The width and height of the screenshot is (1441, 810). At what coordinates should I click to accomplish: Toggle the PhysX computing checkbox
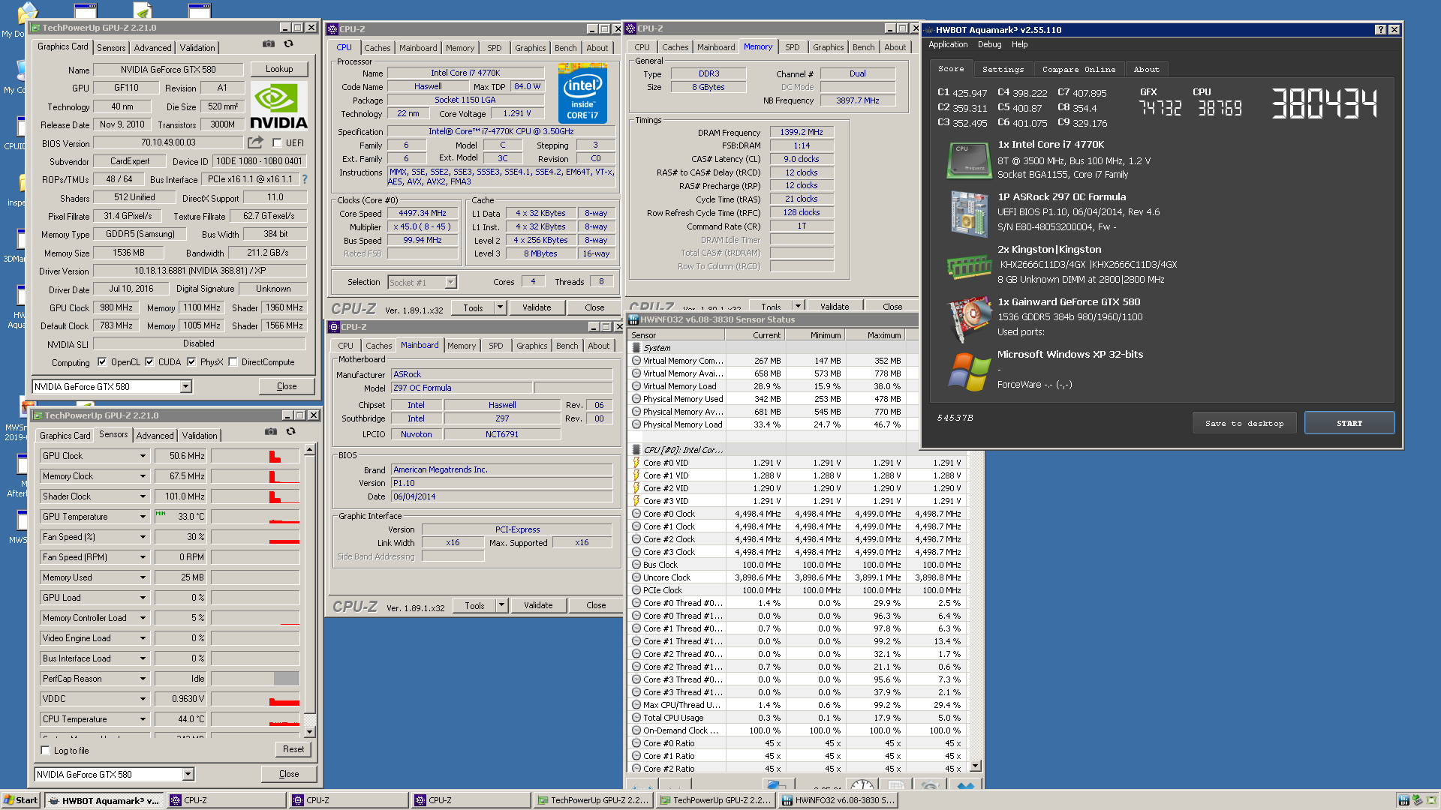tap(191, 362)
